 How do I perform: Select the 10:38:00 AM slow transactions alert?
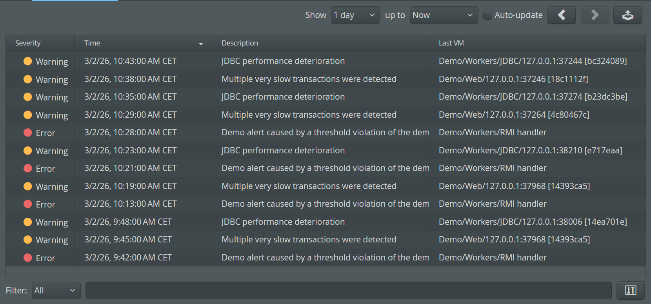pos(309,79)
